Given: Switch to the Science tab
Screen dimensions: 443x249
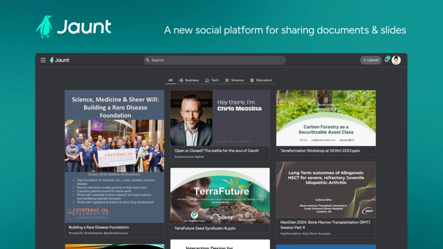Looking at the screenshot, I should point(234,80).
